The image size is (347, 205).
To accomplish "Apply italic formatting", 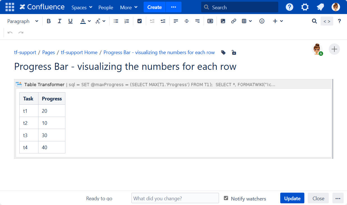I will [59, 21].
